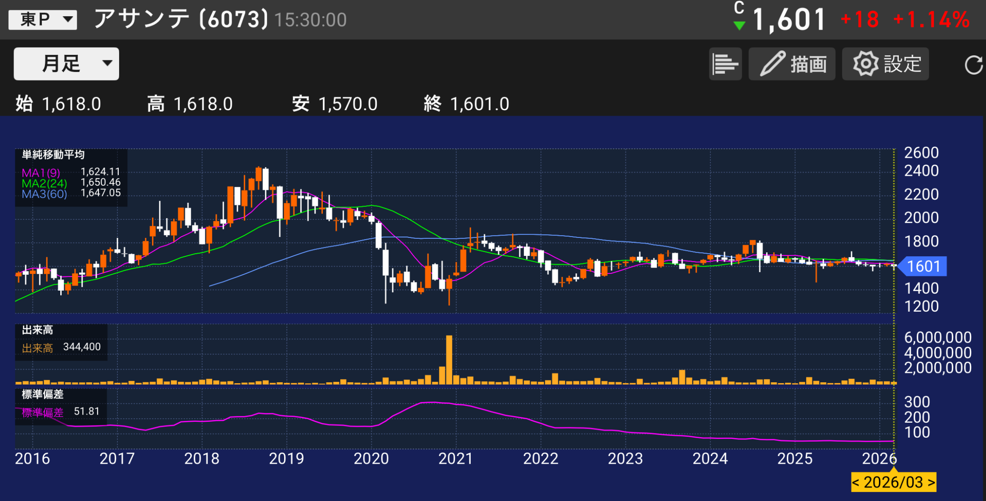The width and height of the screenshot is (986, 501).
Task: Click the 出来高 volume panel label
Action: click(x=37, y=330)
